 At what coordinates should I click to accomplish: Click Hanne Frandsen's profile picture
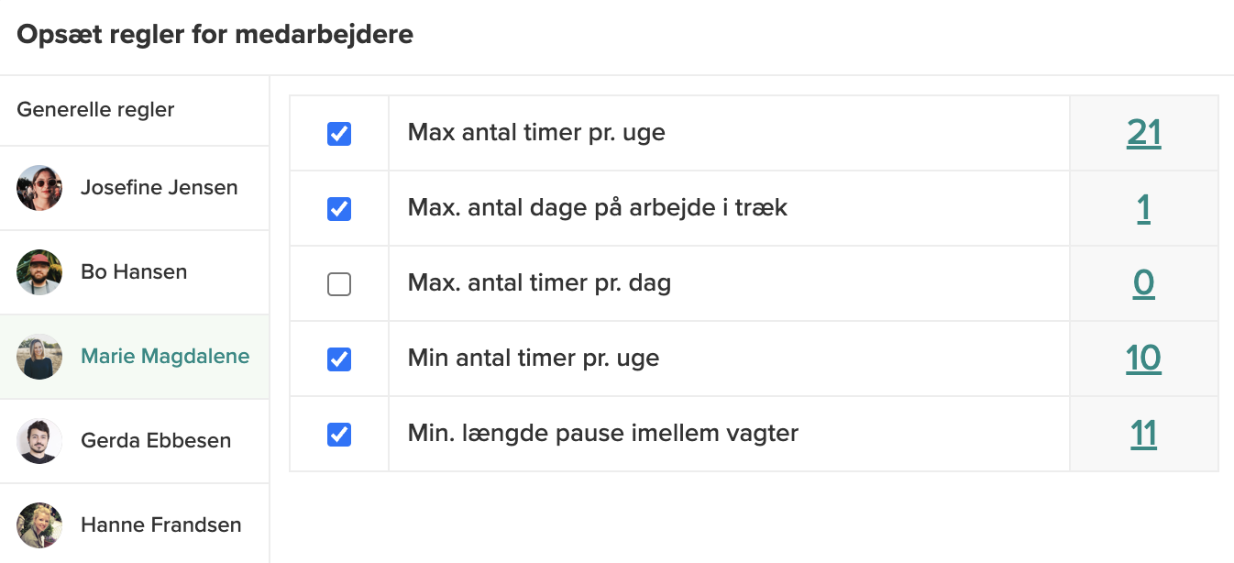pos(39,524)
